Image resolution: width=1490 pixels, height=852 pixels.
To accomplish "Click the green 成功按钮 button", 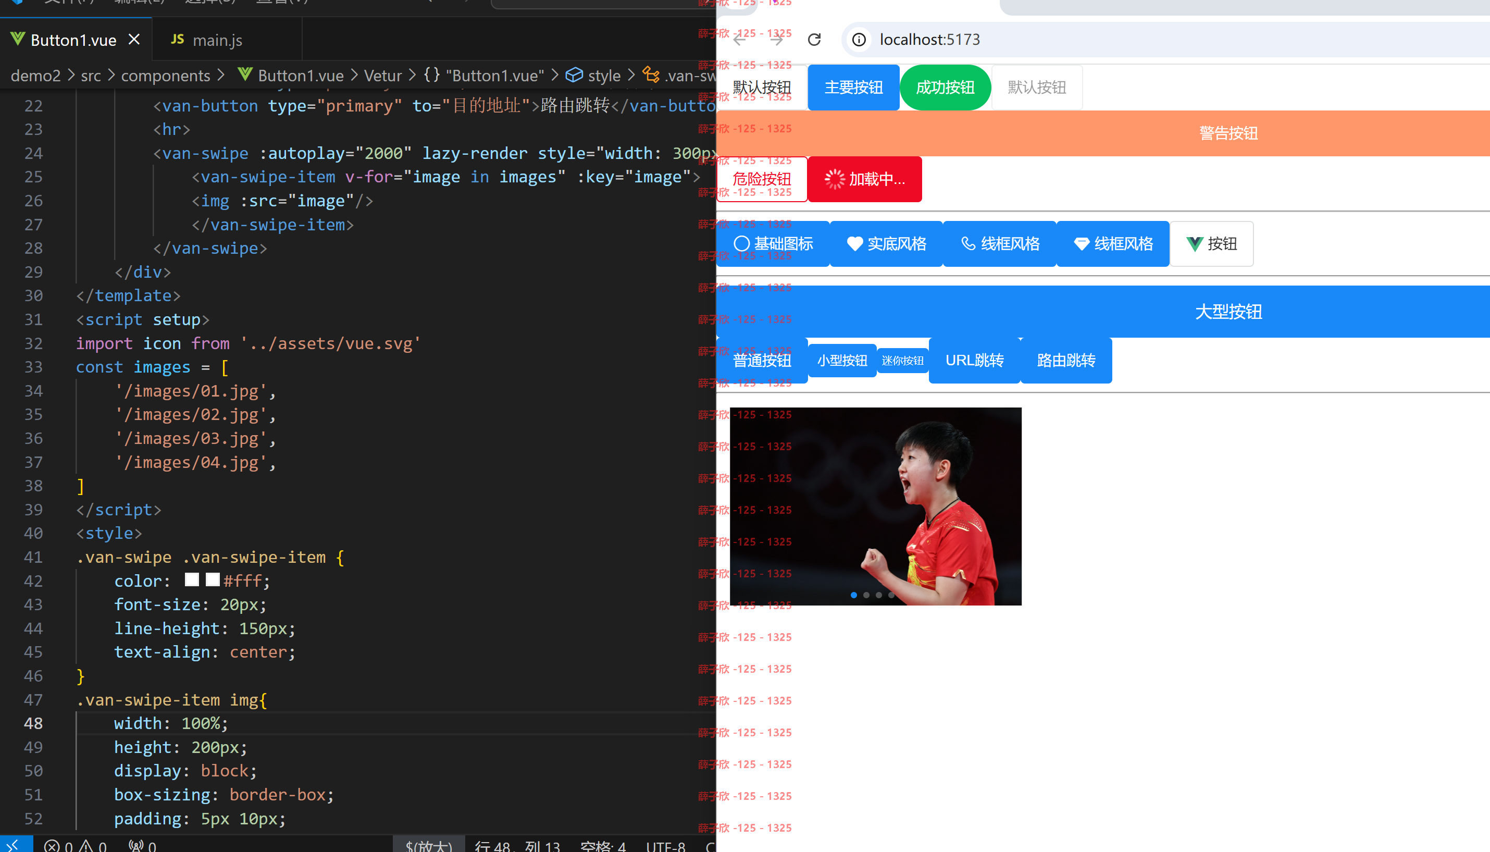I will [x=946, y=88].
